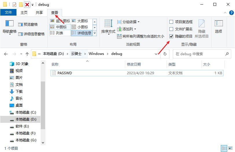Open 音乐 in navigation pane
Screen dimensions: 235x152
16,98
